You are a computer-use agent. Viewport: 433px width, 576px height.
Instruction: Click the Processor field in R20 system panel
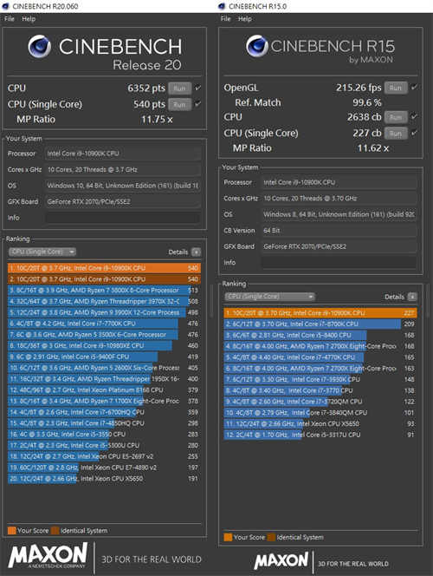(x=123, y=154)
